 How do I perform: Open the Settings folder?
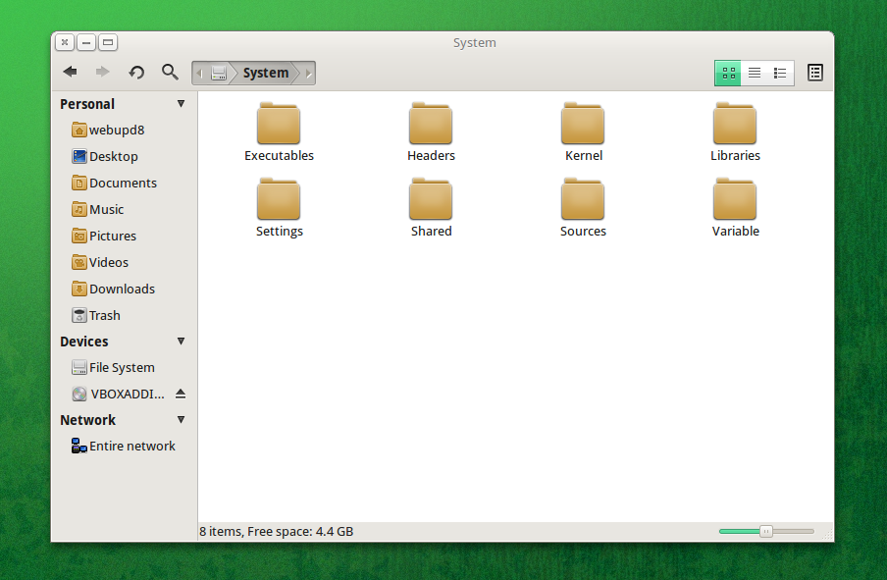(x=279, y=208)
